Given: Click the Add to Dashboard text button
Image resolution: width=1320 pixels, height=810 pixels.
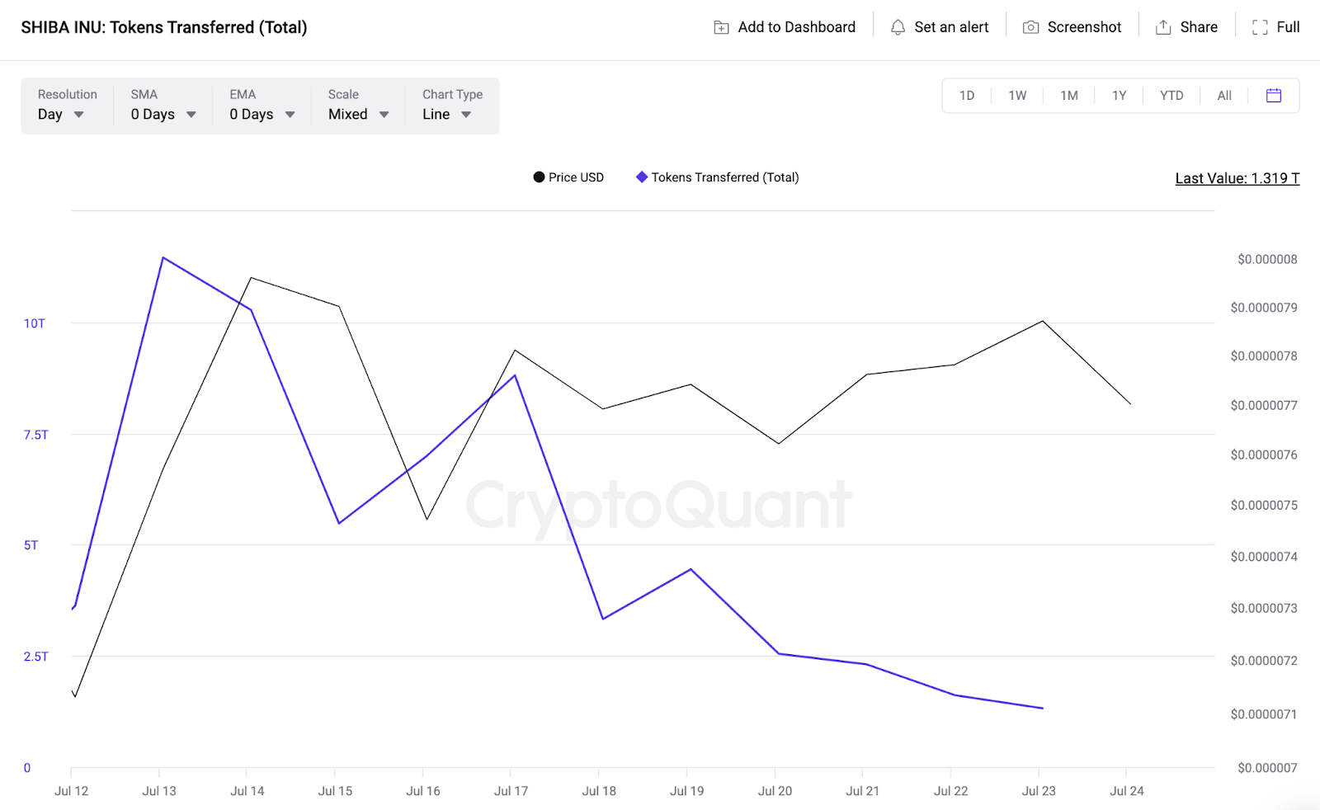Looking at the screenshot, I should (796, 27).
